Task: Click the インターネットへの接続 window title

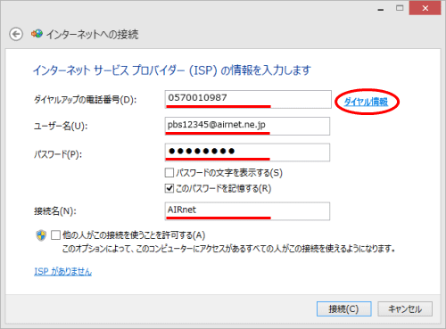Action: click(x=92, y=35)
